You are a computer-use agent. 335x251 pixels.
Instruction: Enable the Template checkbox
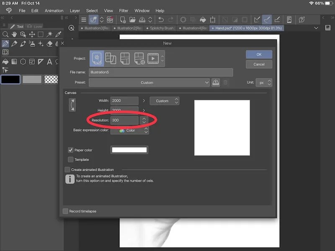tap(71, 159)
